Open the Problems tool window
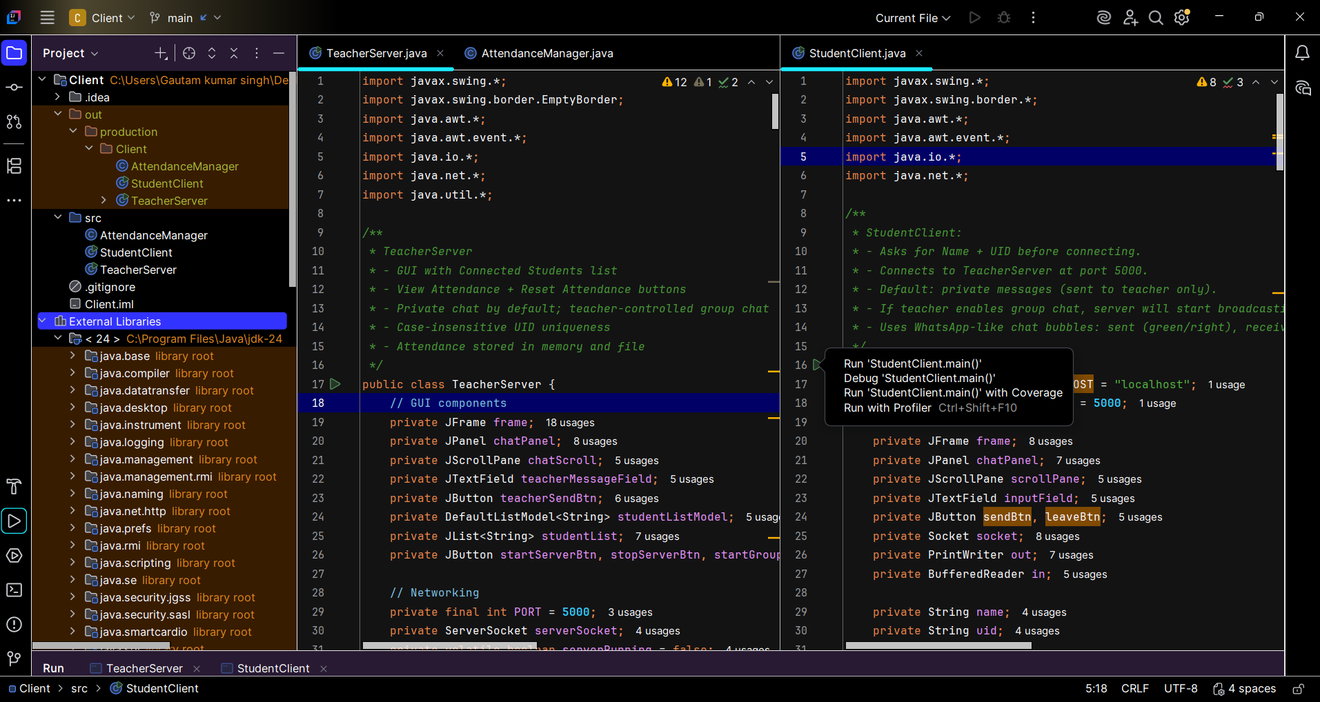This screenshot has width=1320, height=702. 14,625
